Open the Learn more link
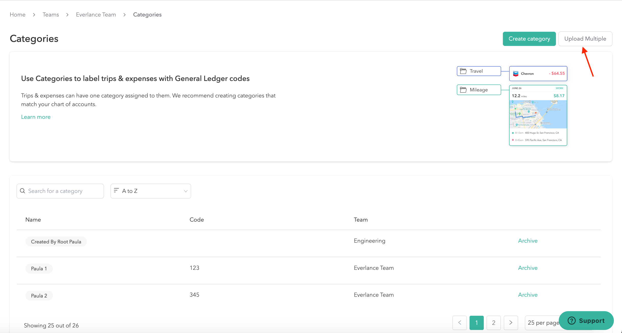 pos(36,117)
